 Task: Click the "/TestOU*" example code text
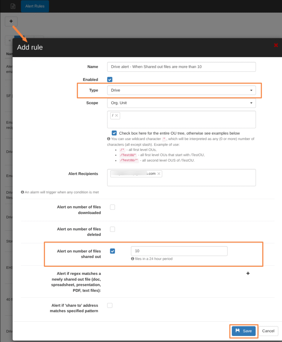click(128, 155)
